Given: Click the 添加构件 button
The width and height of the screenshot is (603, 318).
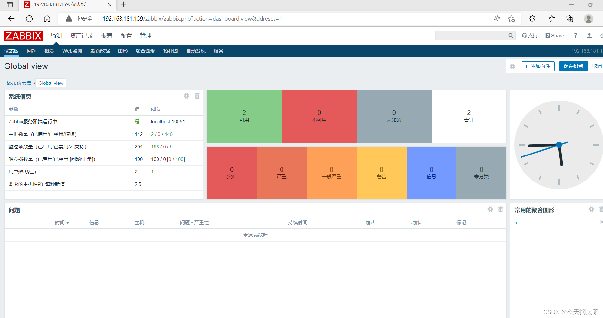Looking at the screenshot, I should point(538,66).
